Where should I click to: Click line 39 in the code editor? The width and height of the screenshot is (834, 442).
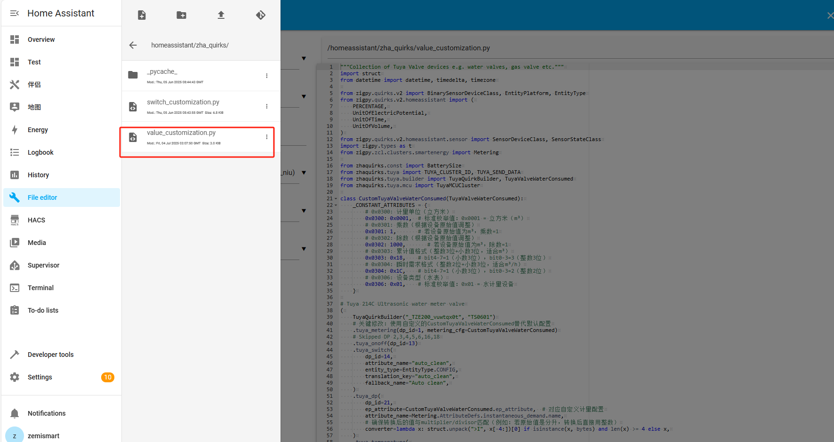tap(424, 317)
